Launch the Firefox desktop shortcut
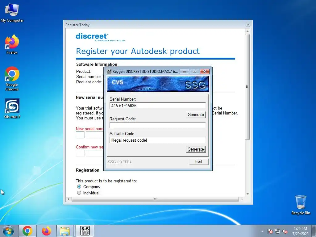Screen dimensions: 316x237 (x=12, y=44)
